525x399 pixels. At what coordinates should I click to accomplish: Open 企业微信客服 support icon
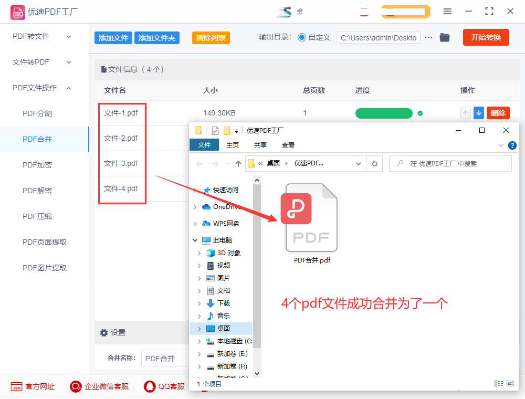[x=76, y=386]
